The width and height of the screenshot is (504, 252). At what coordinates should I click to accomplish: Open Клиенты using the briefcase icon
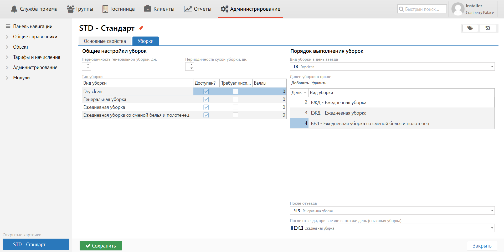[147, 9]
